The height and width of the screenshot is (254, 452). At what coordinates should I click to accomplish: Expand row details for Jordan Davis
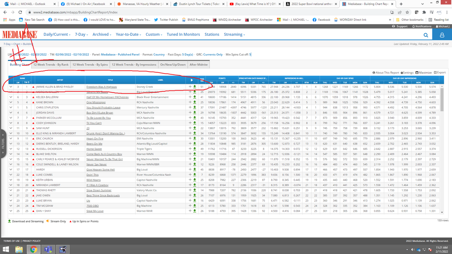click(11, 113)
